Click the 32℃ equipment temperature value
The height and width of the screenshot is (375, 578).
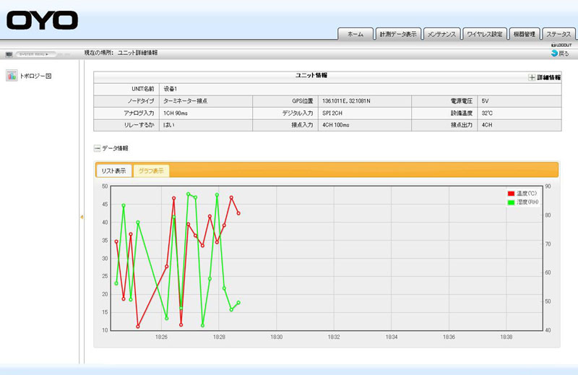(487, 113)
